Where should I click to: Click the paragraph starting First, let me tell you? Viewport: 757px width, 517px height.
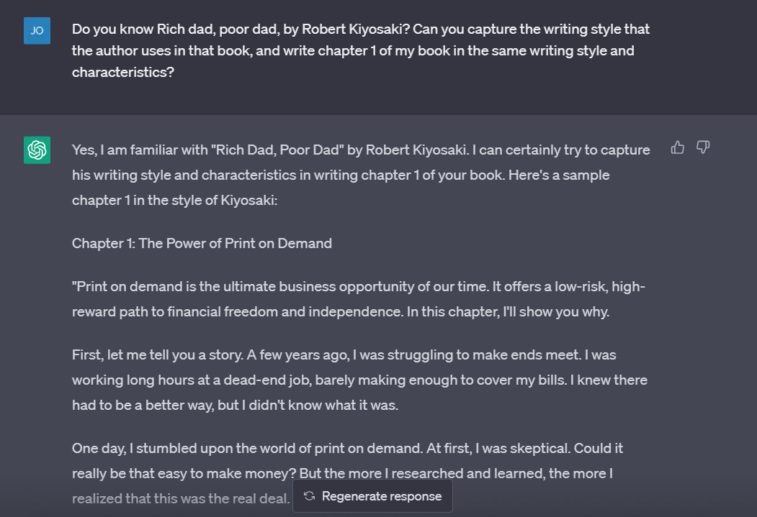[x=360, y=379]
